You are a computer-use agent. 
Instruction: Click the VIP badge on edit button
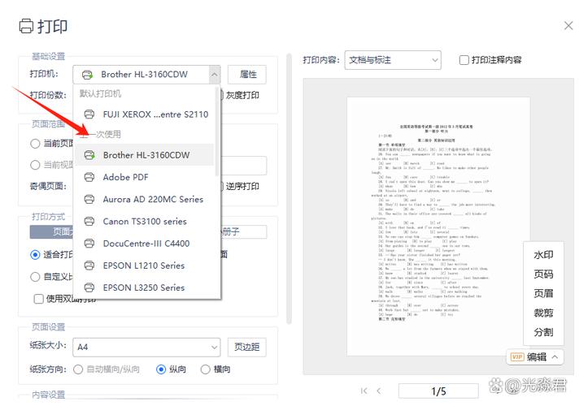coord(517,357)
